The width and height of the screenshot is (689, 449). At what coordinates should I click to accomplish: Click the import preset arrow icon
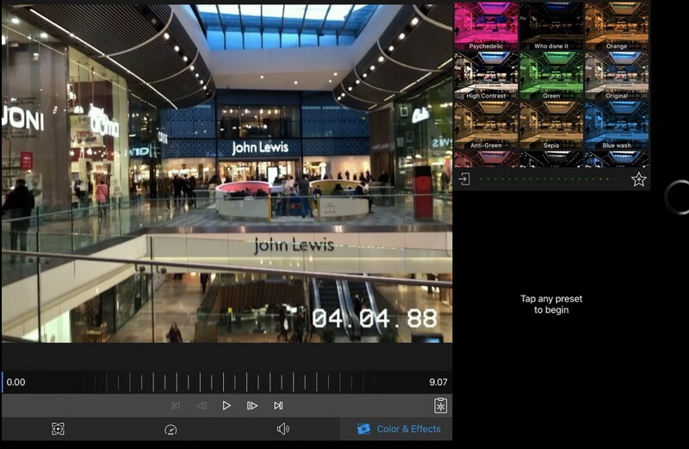tap(464, 179)
